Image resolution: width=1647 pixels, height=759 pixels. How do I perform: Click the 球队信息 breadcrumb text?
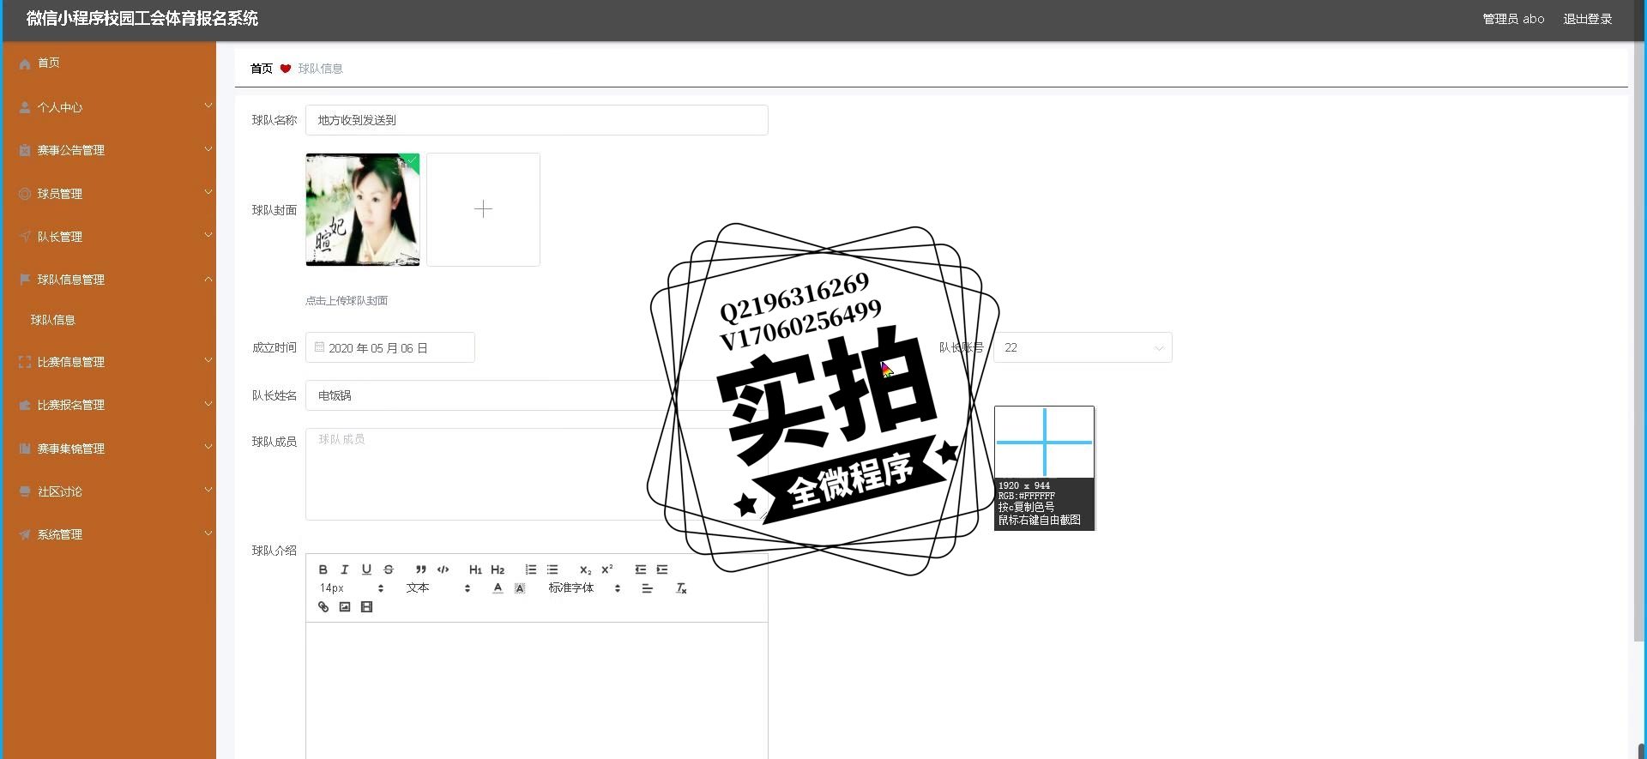(321, 69)
